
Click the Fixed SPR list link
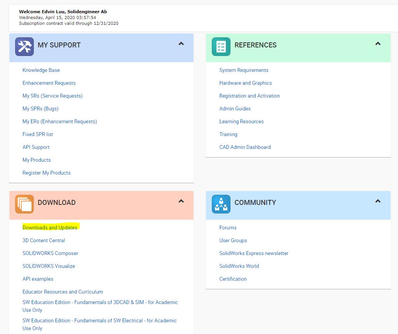click(x=38, y=135)
